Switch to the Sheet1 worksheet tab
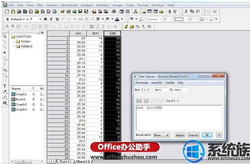Screen dimensions: 250x164 [65, 161]
